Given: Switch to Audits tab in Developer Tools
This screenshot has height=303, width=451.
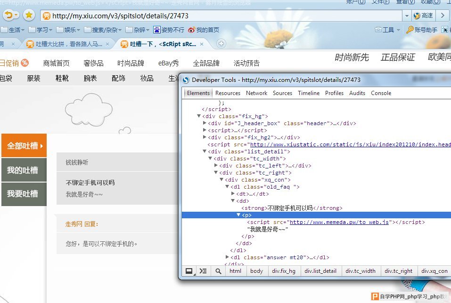Looking at the screenshot, I should coord(357,93).
